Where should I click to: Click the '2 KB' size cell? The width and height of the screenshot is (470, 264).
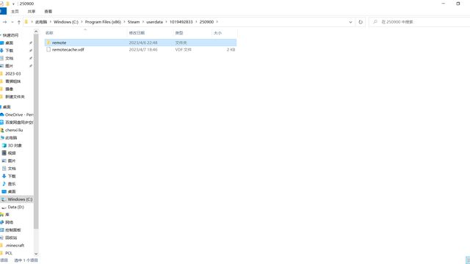coord(231,50)
